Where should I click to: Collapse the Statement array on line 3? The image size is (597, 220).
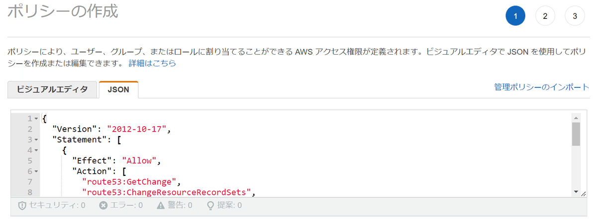pos(36,140)
